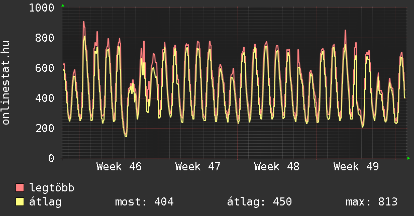Screen dimensions: 414x216
Task: Click the green arrow ending the x-axis
Action: [408, 158]
